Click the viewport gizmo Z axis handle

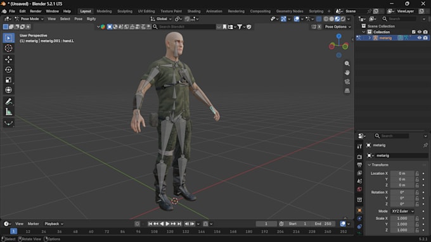339,36
